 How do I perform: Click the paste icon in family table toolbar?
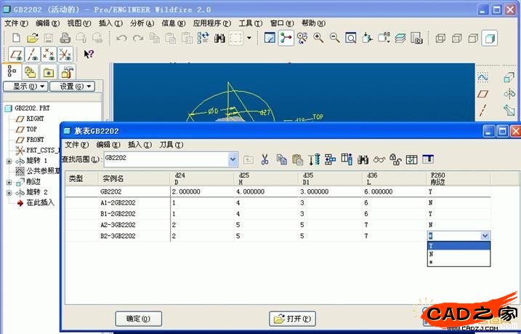(297, 159)
